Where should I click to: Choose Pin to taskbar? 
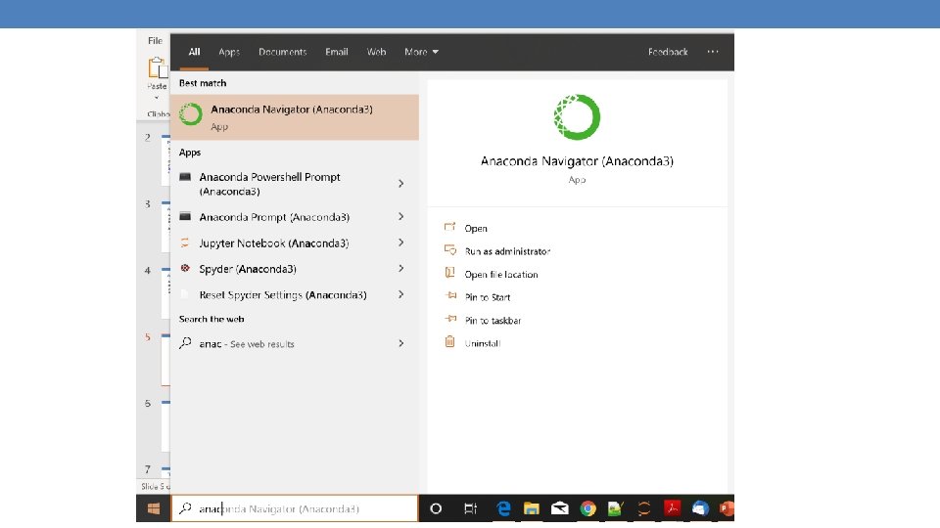493,321
